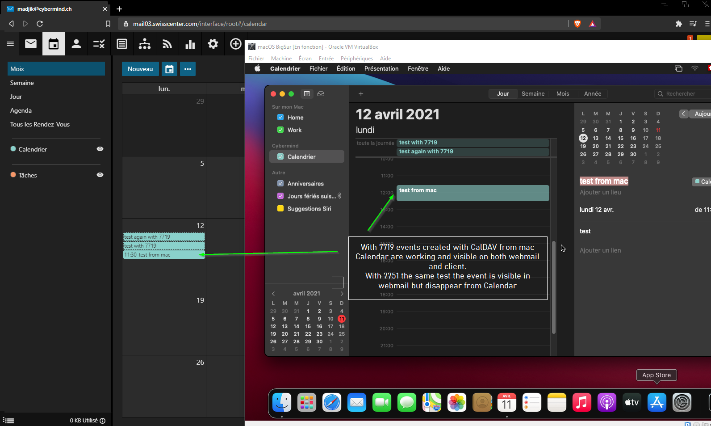Open the Notes icon in webmail toolbar
Viewport: 711px width, 426px height.
click(122, 44)
